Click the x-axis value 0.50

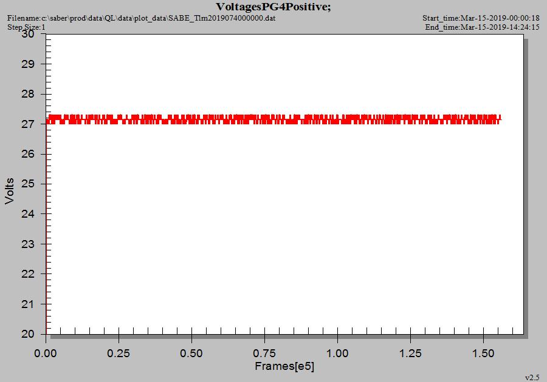click(x=191, y=354)
